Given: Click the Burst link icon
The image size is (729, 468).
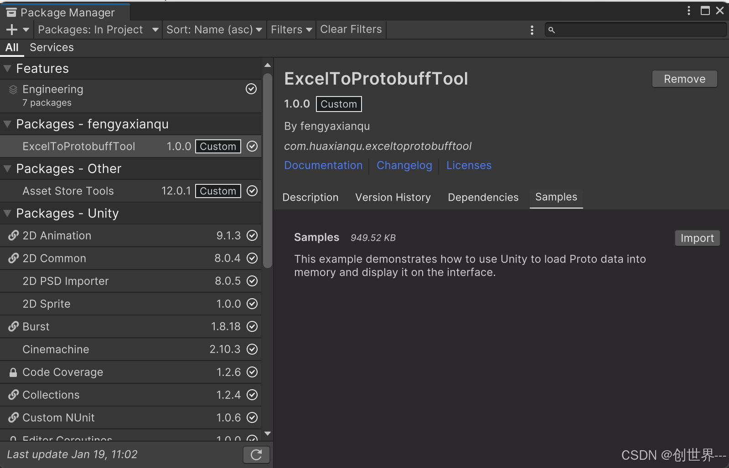Looking at the screenshot, I should click(14, 326).
